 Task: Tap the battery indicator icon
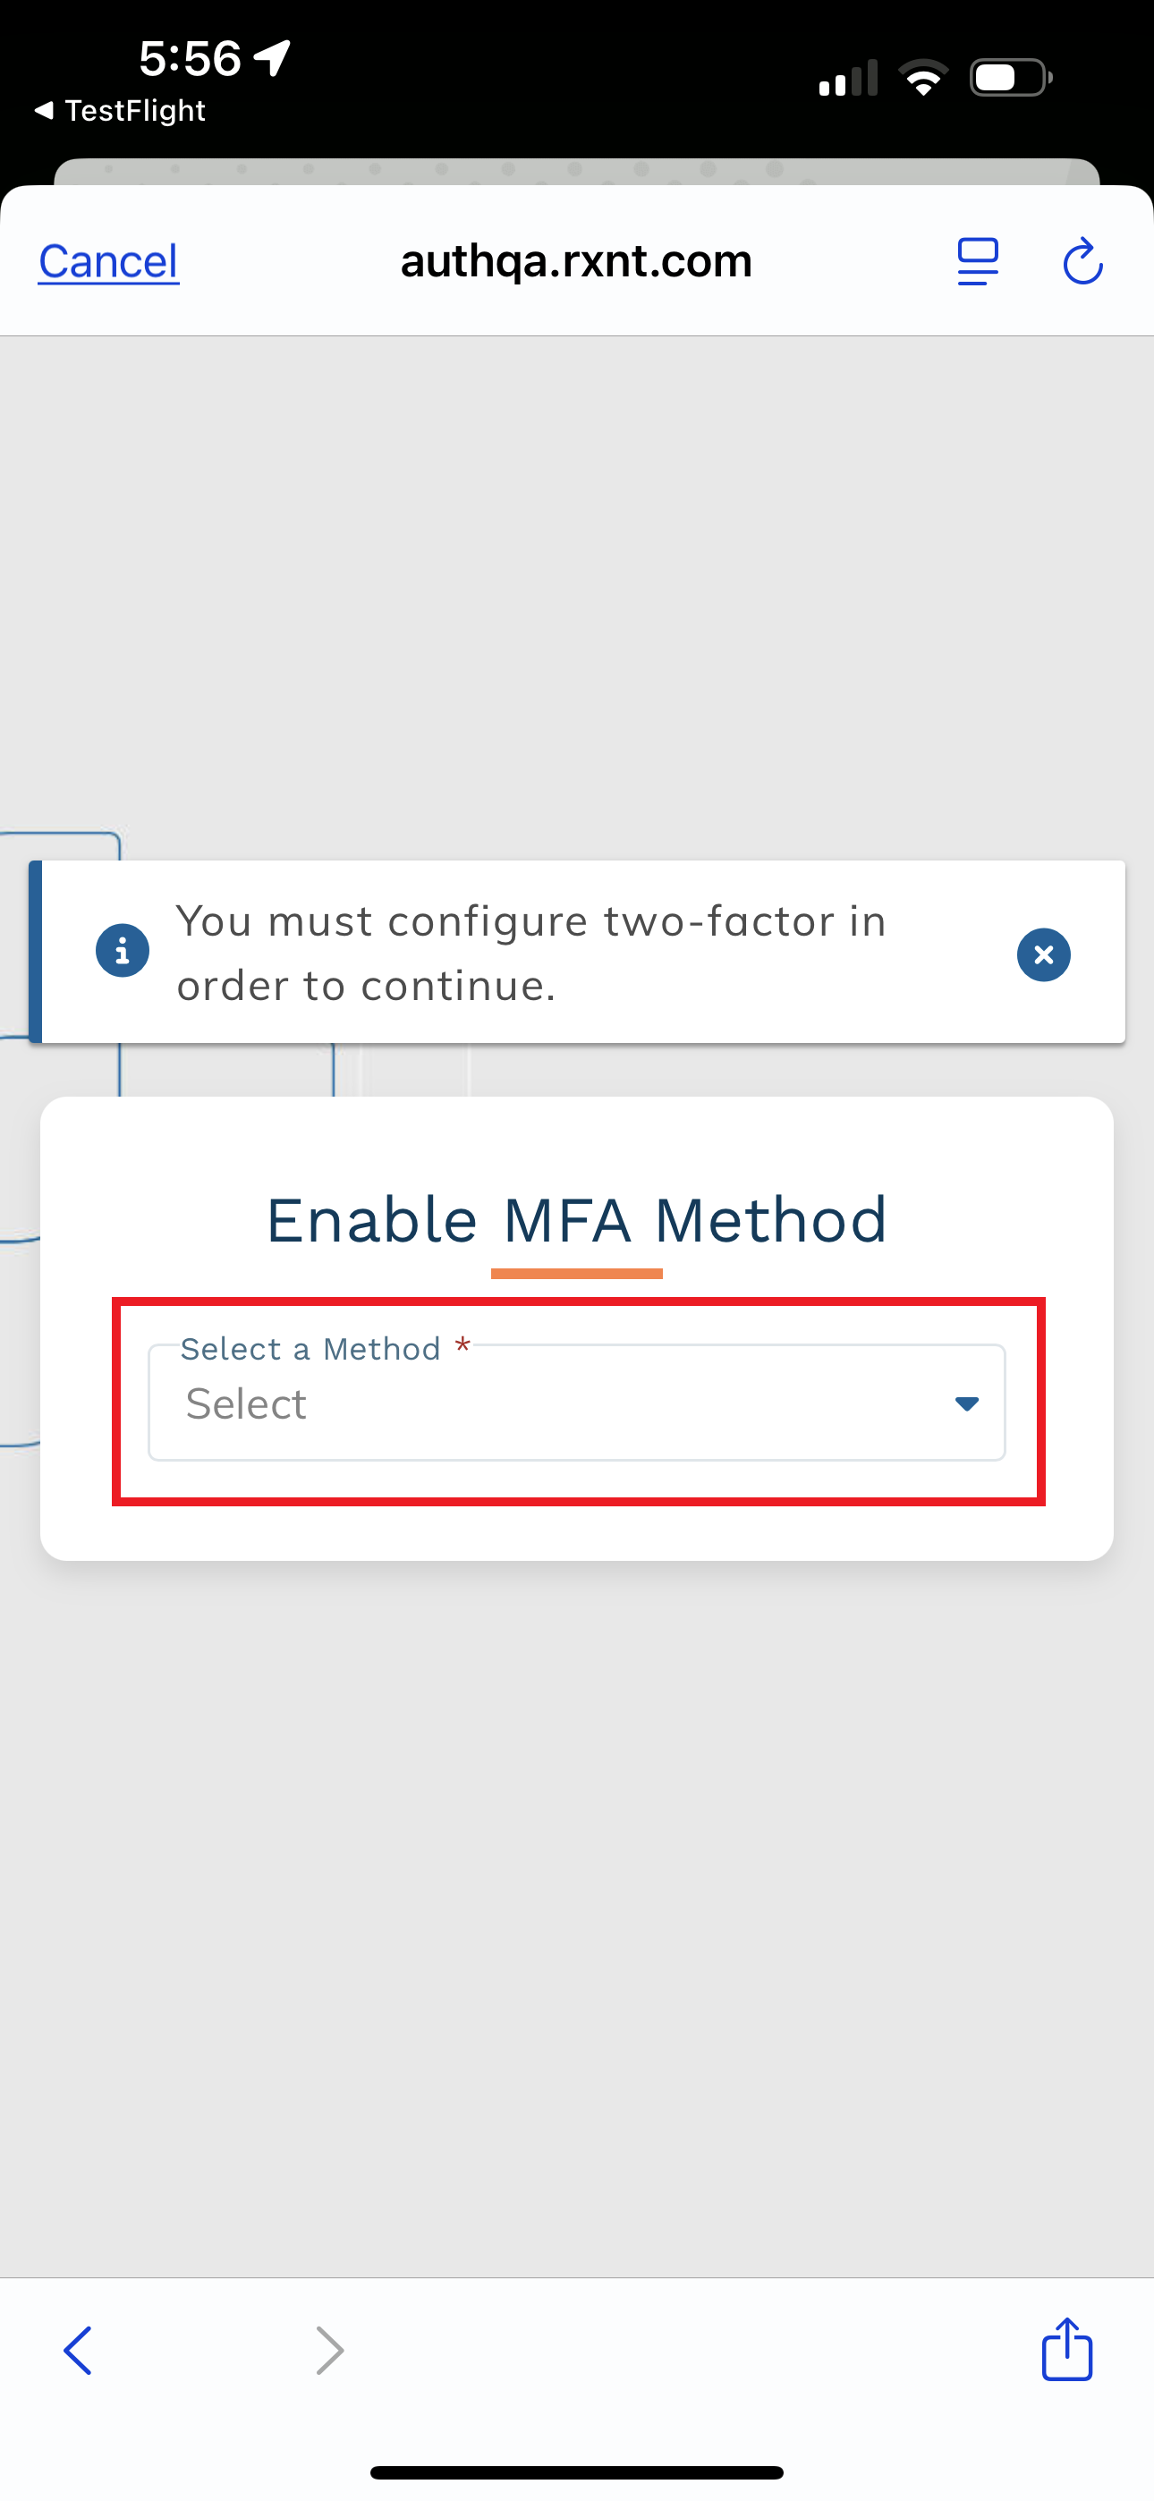click(1010, 78)
